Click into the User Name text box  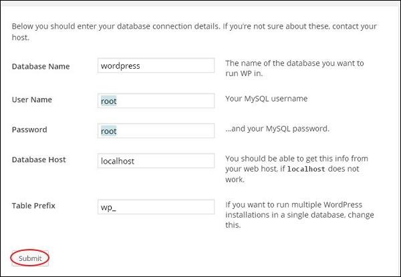point(156,101)
